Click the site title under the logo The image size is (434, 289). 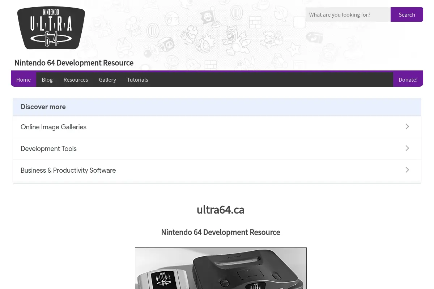click(74, 63)
